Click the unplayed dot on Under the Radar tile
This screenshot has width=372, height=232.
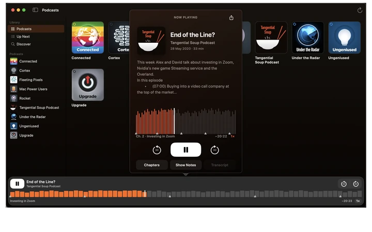pos(295,24)
